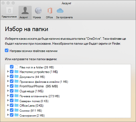The image size is (136, 122).
Task: Uncheck Прикачени файлове в имейли checkbox
Action: pos(12,81)
